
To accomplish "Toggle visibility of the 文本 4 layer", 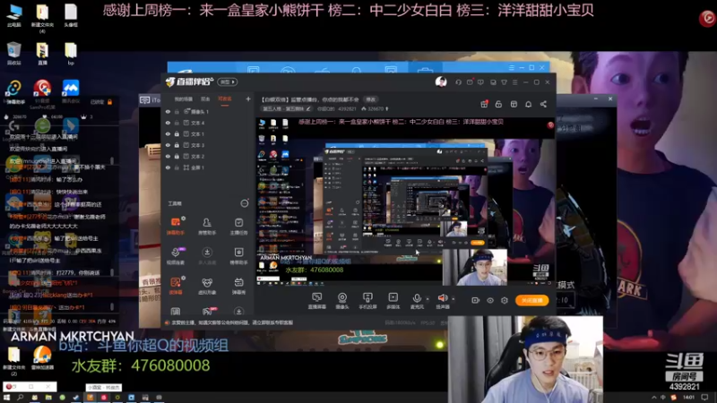I will click(168, 123).
